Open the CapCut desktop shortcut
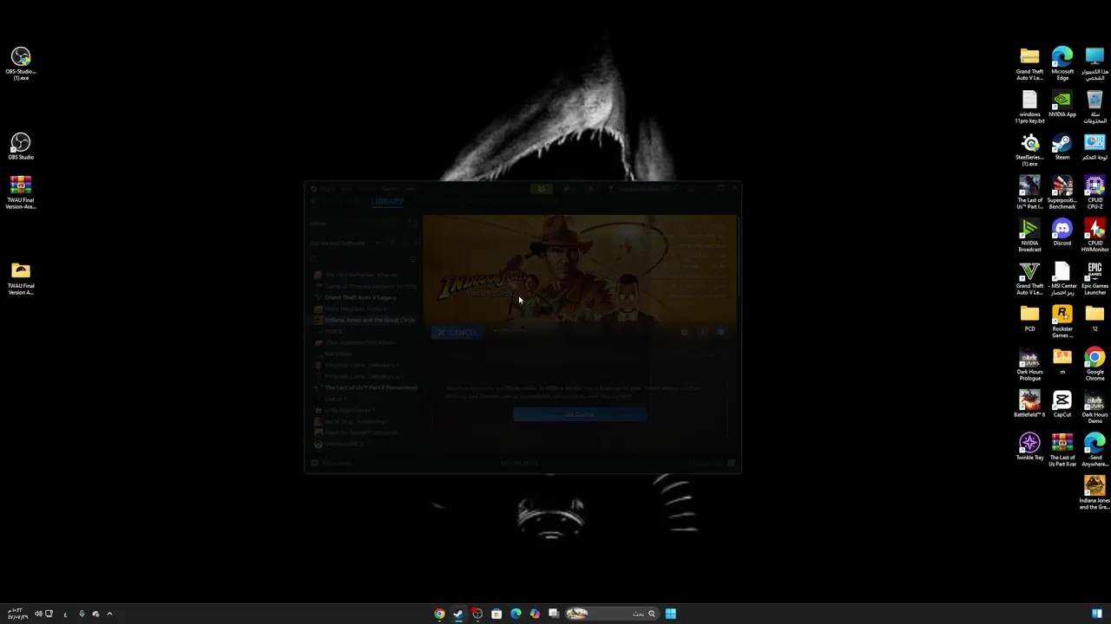The width and height of the screenshot is (1111, 624). click(x=1062, y=404)
